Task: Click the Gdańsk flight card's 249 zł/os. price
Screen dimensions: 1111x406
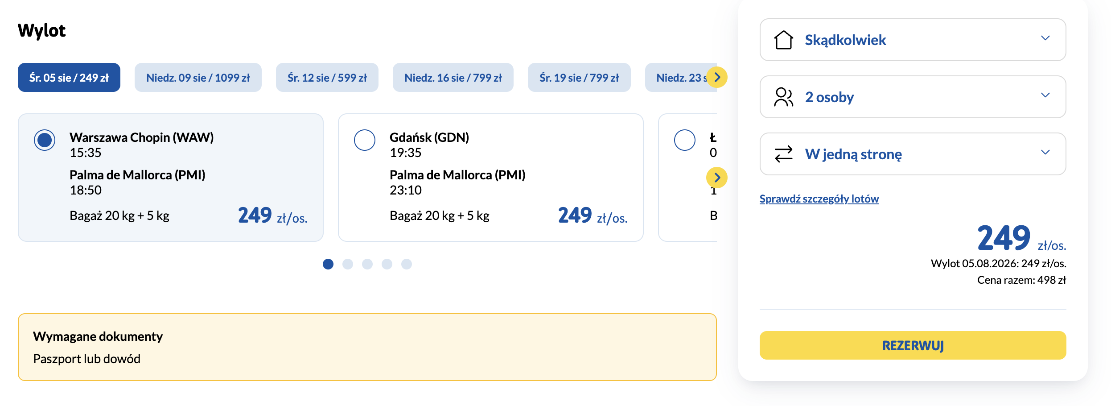Action: [593, 215]
